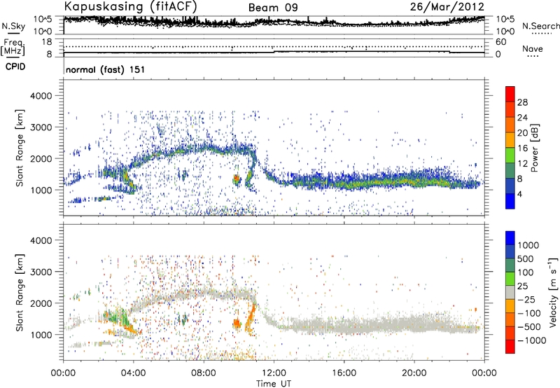Viewport: 560px width, 388px height.
Task: Click the '24' power colorbar label
Action: (522, 118)
